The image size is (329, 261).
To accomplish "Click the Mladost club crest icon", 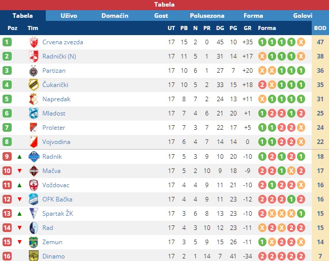I will coord(34,113).
